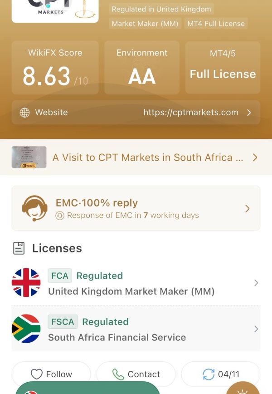Open A Visit to CPT Markets article
Screen dimensions: 272x394
pos(148,158)
